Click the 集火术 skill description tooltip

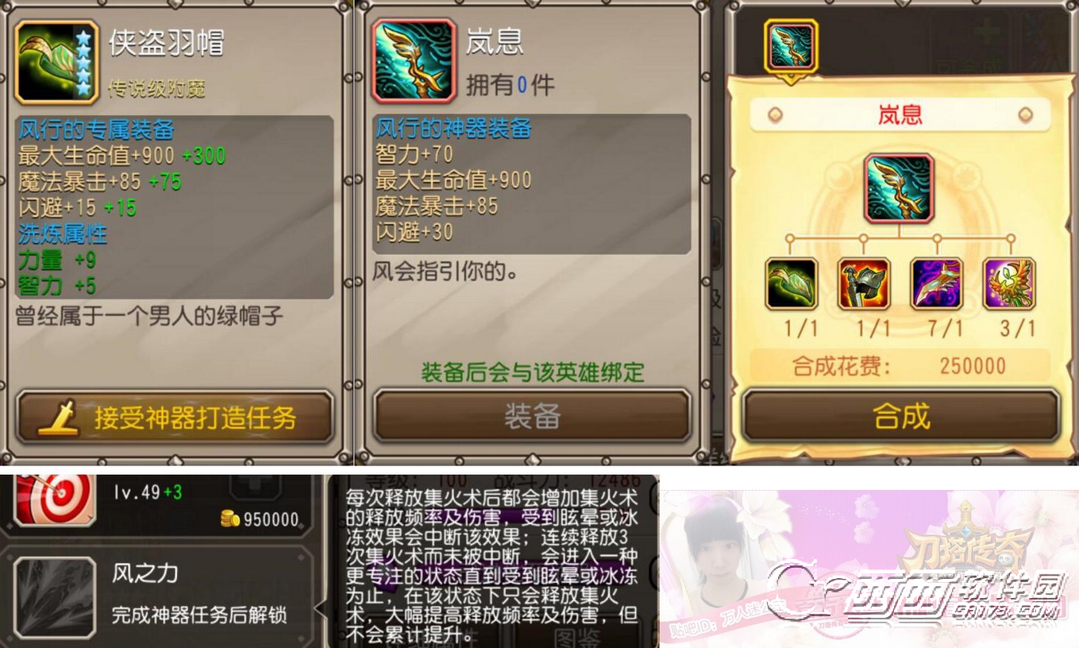pos(492,565)
